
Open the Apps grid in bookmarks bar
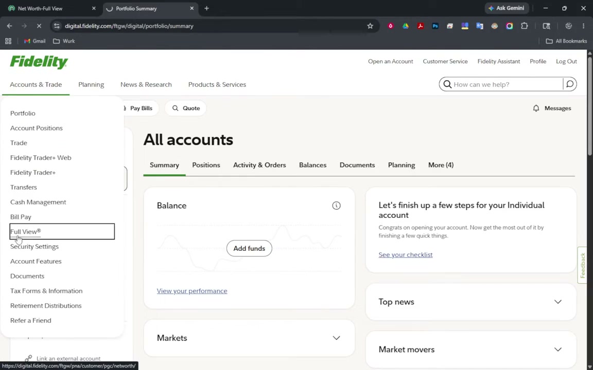pos(8,41)
